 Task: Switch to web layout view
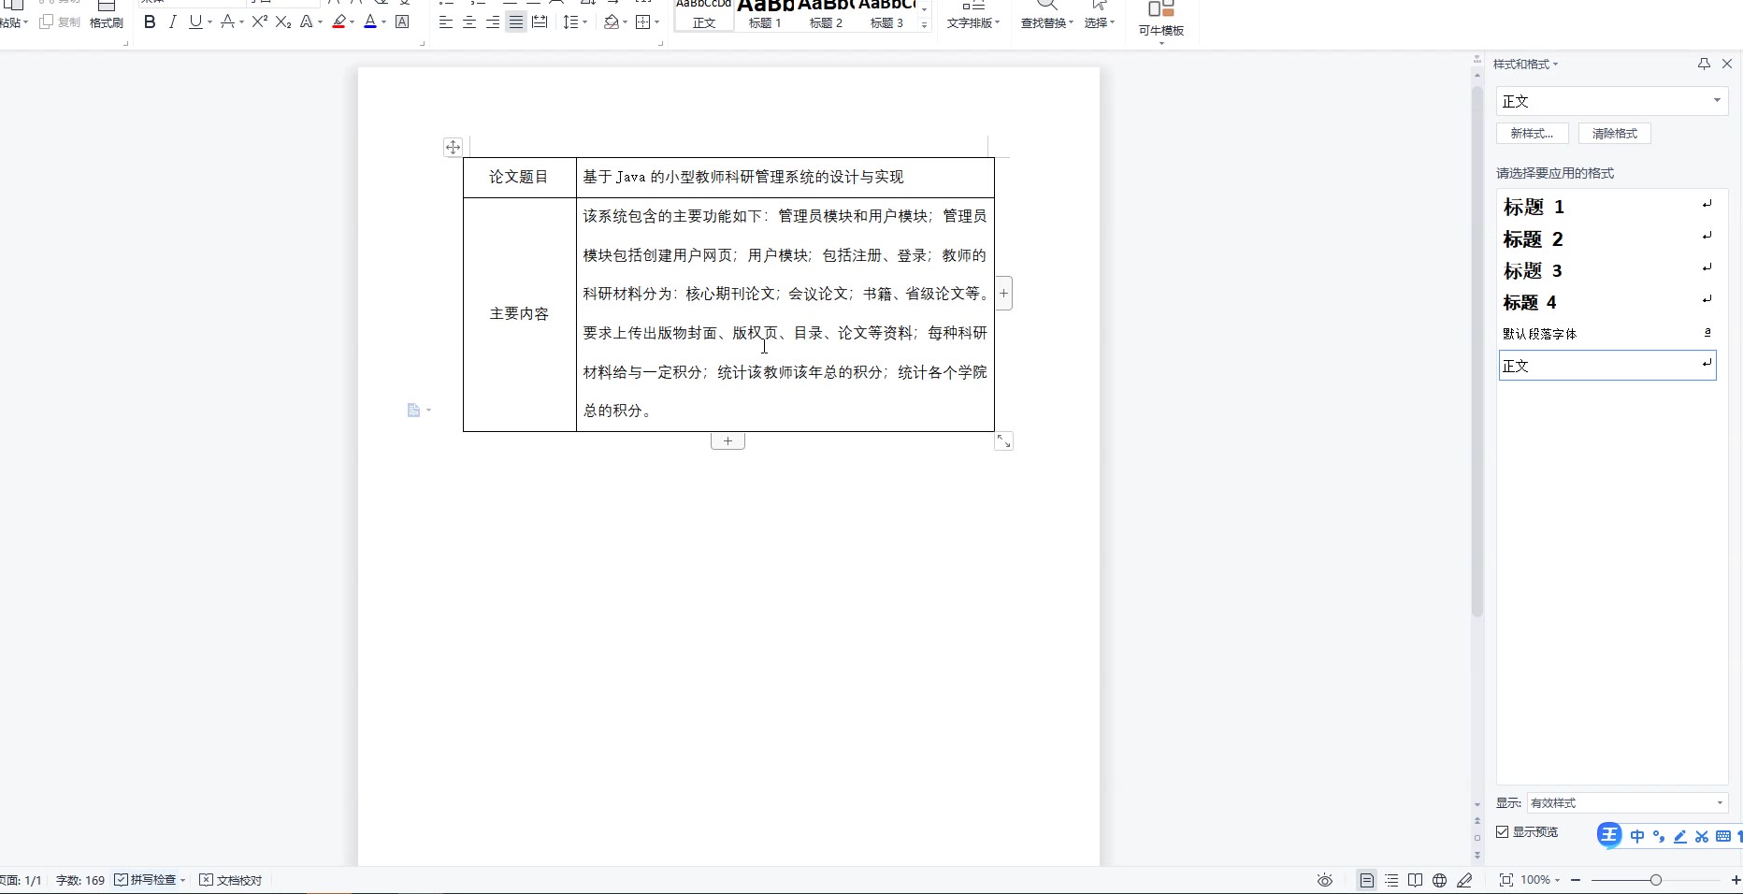[x=1440, y=880]
